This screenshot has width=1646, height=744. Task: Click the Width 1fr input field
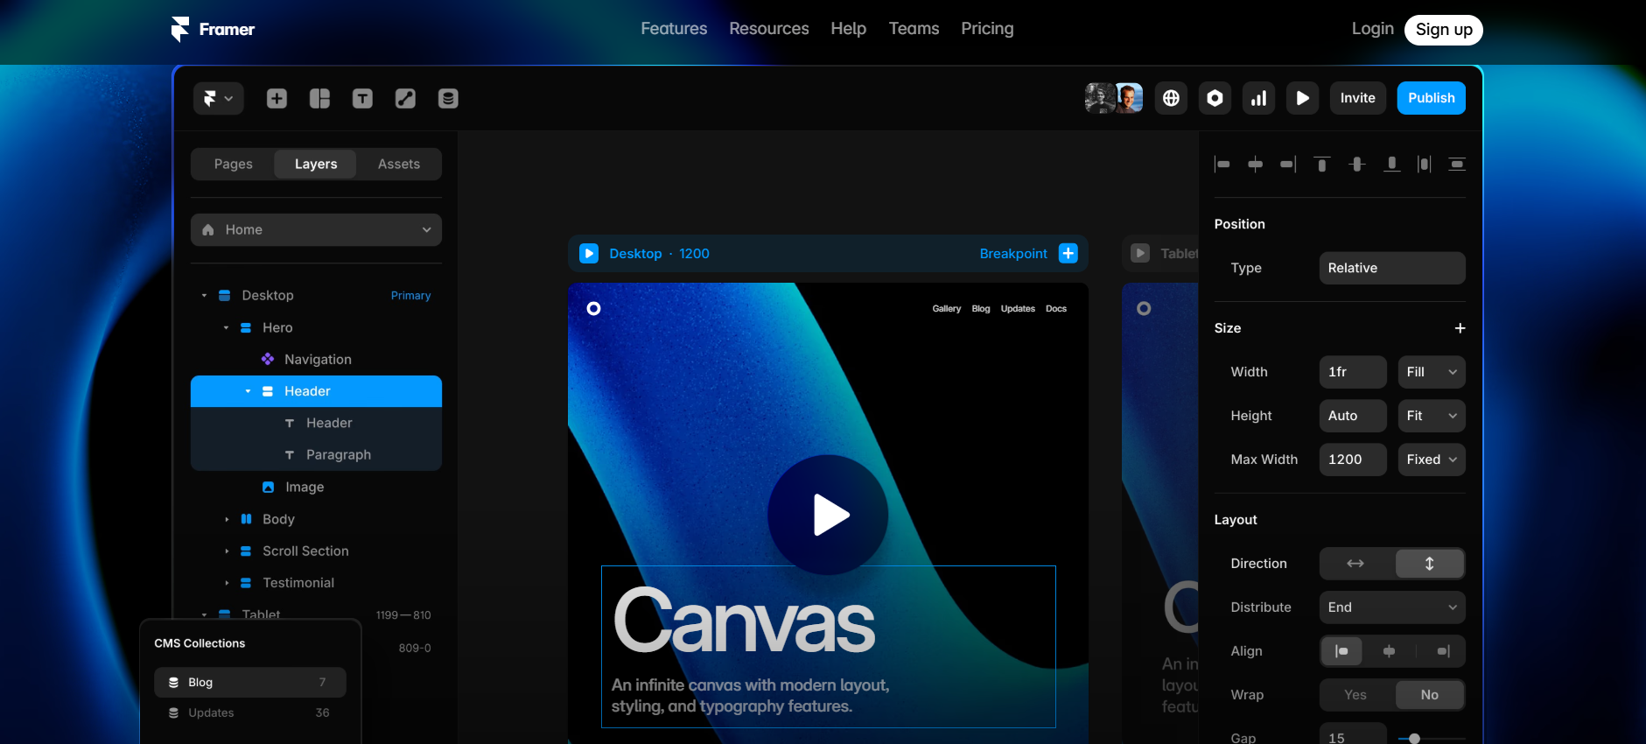(1353, 372)
